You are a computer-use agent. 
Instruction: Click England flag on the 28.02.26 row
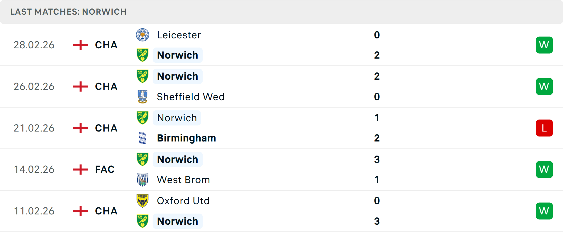80,45
